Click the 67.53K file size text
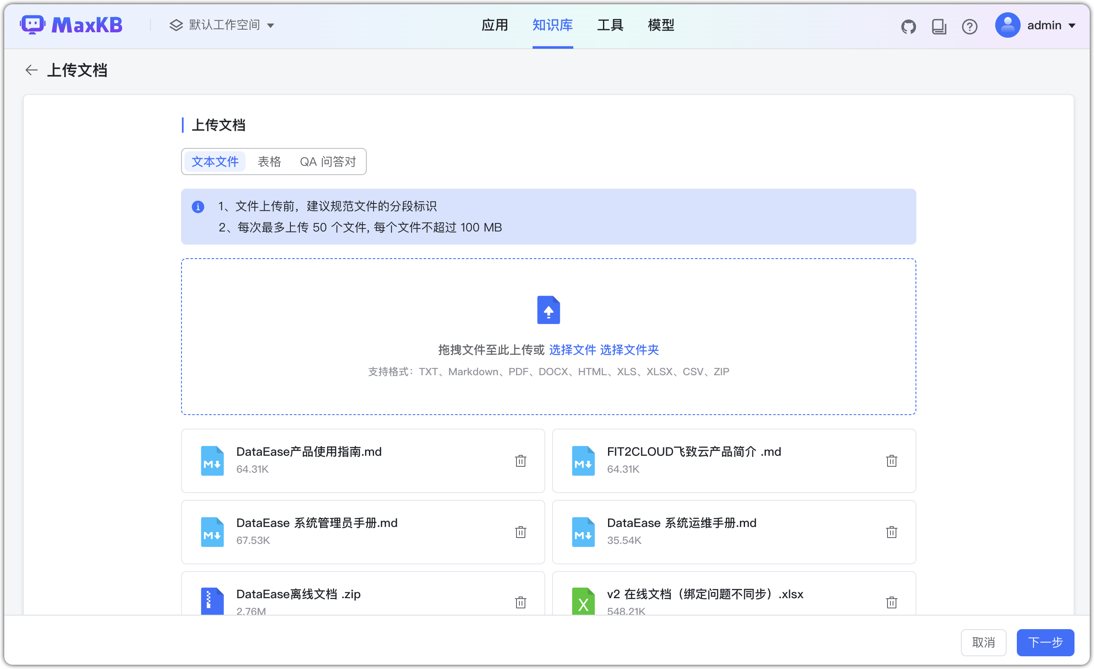The image size is (1094, 669). point(253,540)
